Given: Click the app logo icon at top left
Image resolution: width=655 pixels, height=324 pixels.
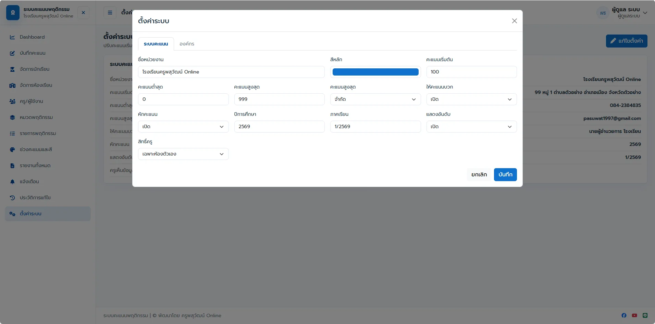Looking at the screenshot, I should [13, 13].
